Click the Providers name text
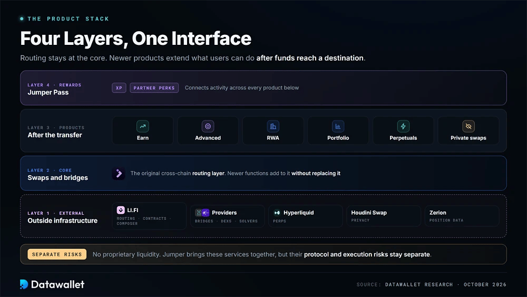The width and height of the screenshot is (527, 297). pyautogui.click(x=224, y=213)
